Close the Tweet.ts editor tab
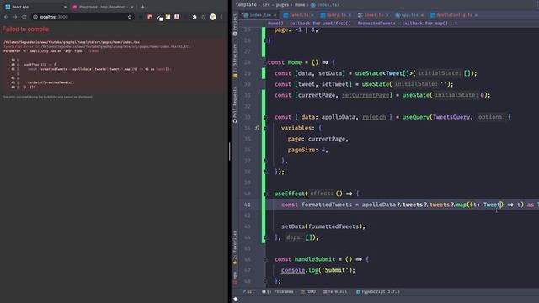The width and height of the screenshot is (539, 303). (x=312, y=15)
